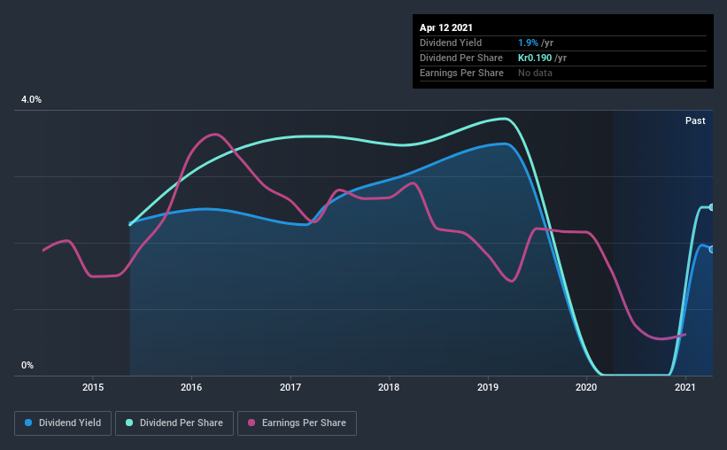Click the 2021 x-axis label

684,387
